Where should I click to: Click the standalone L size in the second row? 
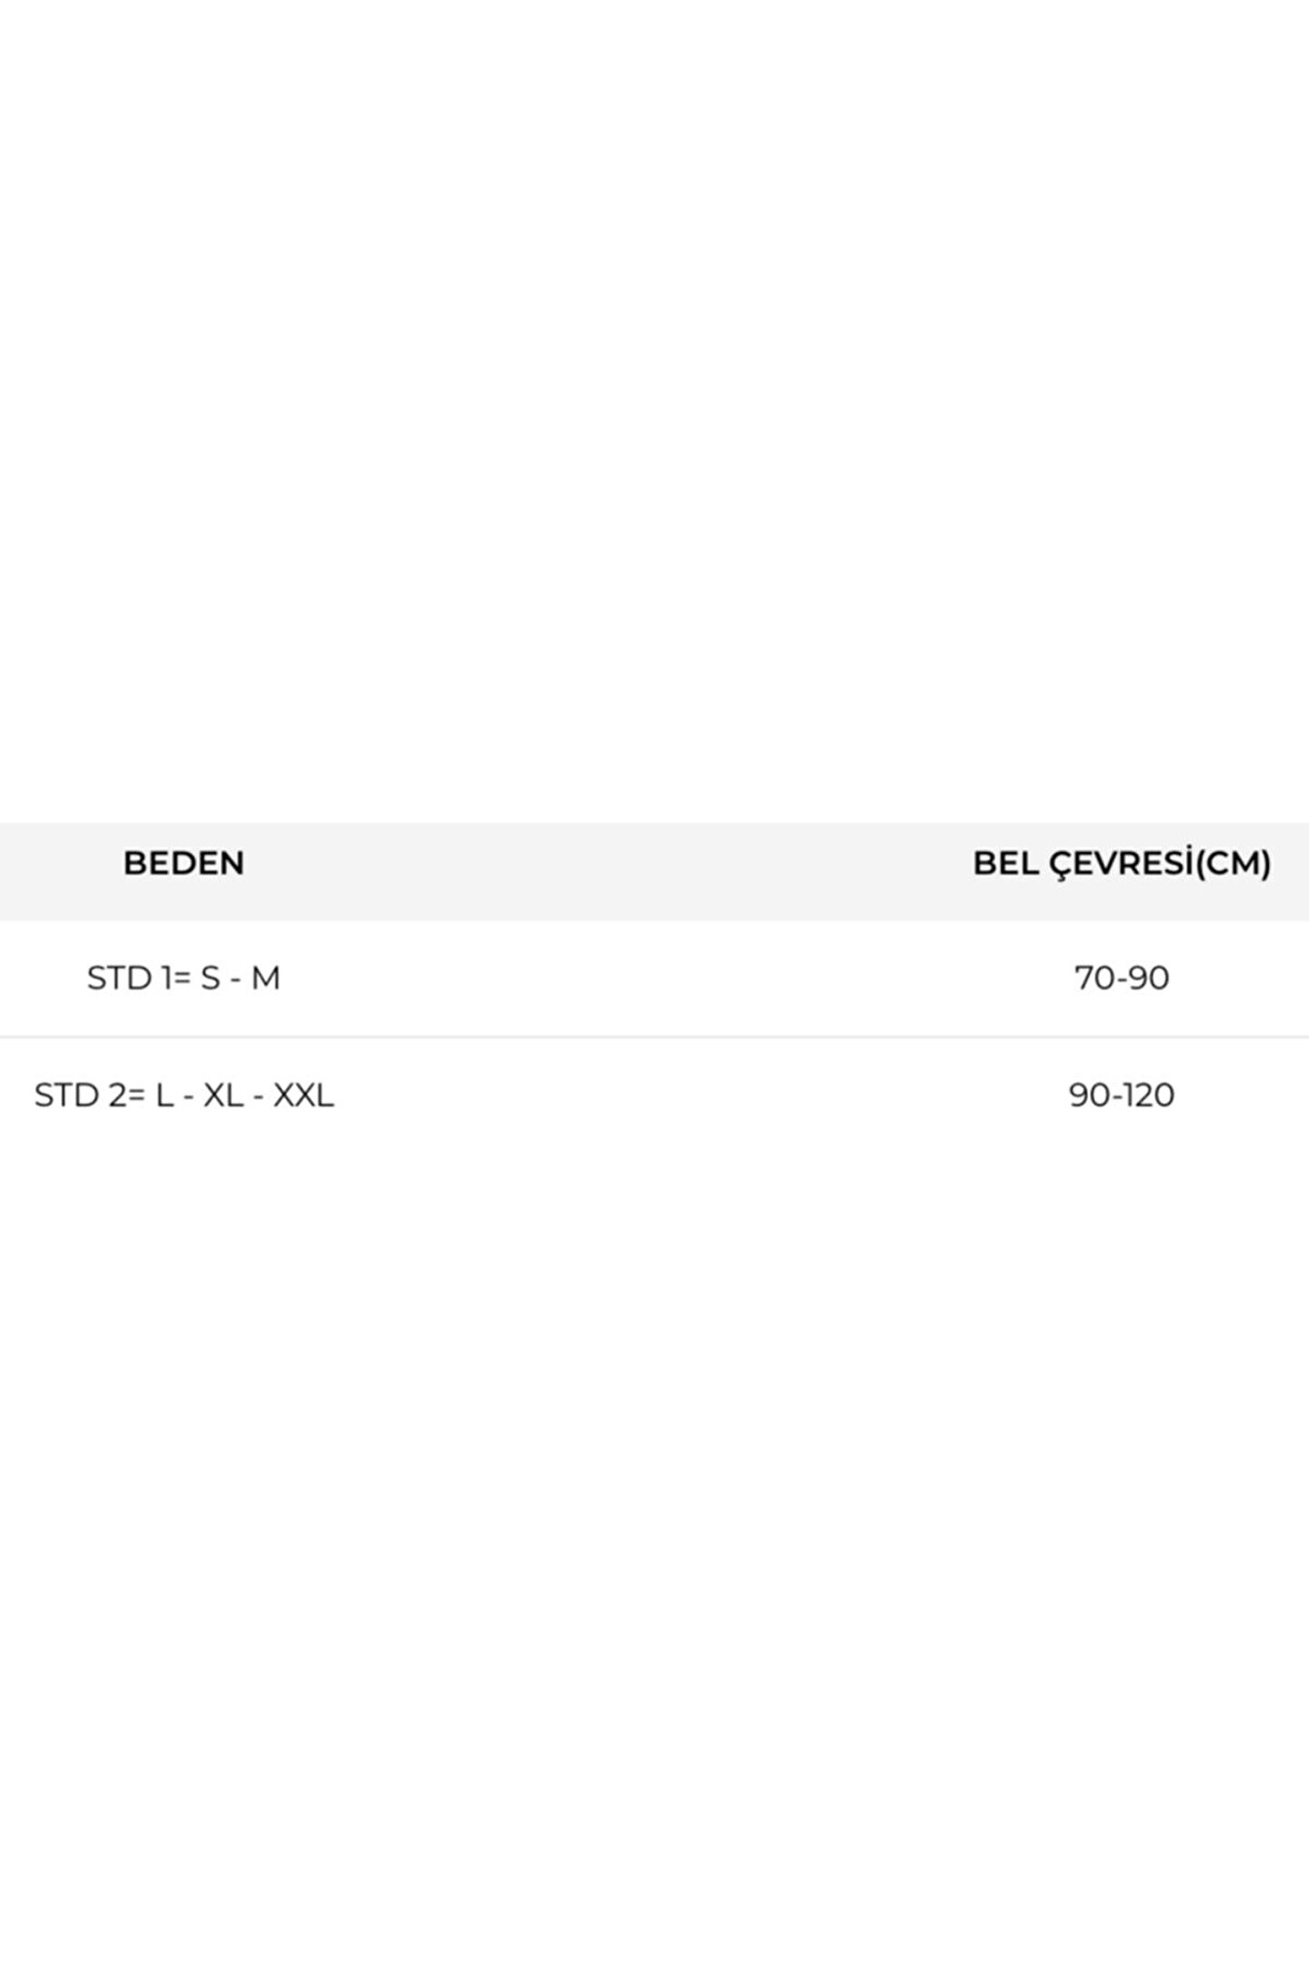point(164,1095)
